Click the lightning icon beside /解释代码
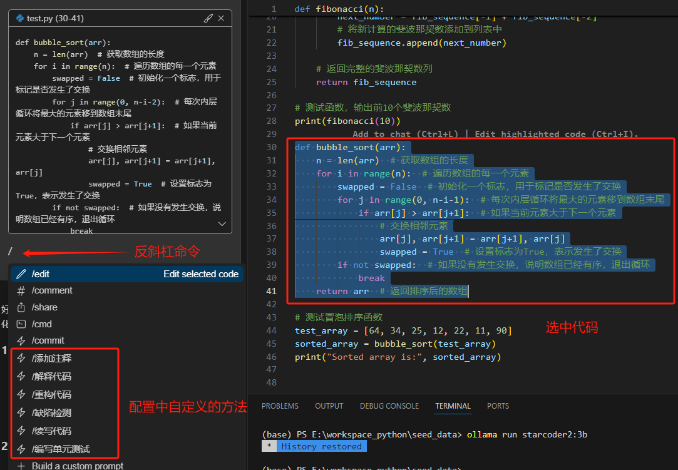 pos(21,376)
